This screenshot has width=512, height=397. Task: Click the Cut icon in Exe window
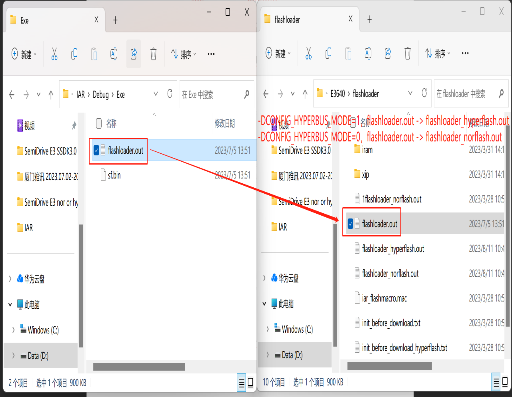click(54, 54)
